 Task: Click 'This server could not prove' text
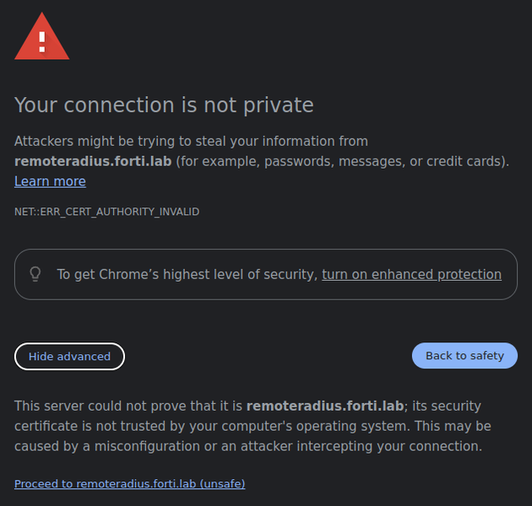tap(127, 406)
